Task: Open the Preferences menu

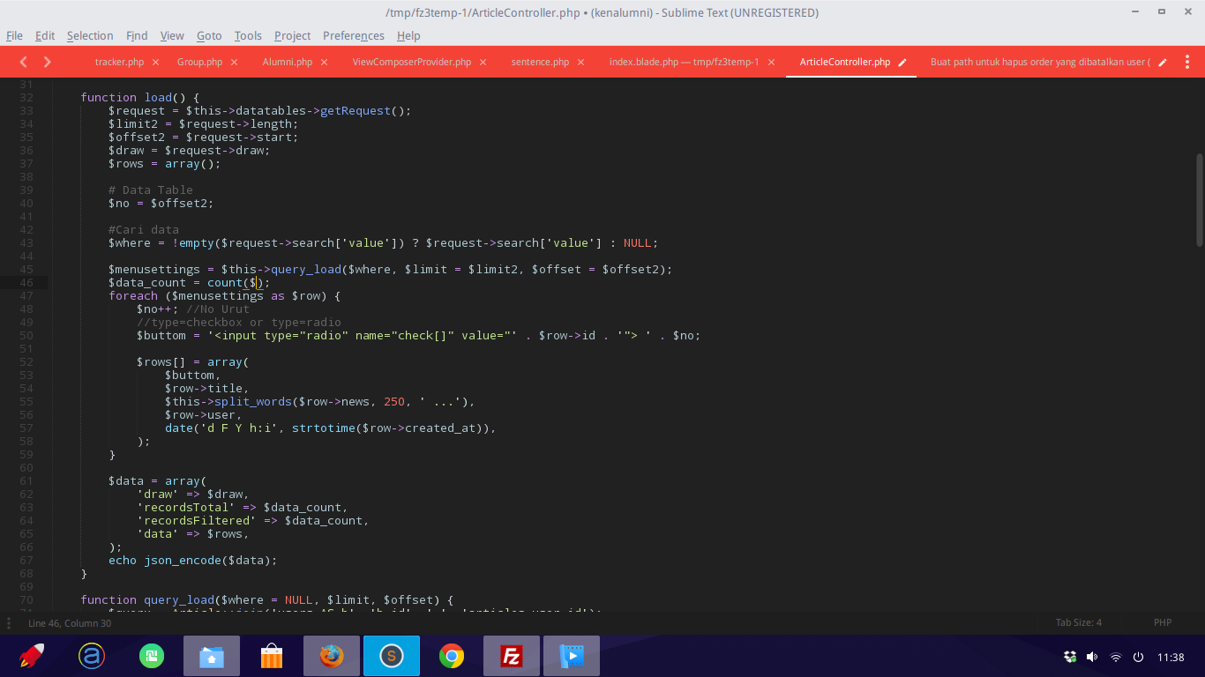Action: [x=353, y=35]
